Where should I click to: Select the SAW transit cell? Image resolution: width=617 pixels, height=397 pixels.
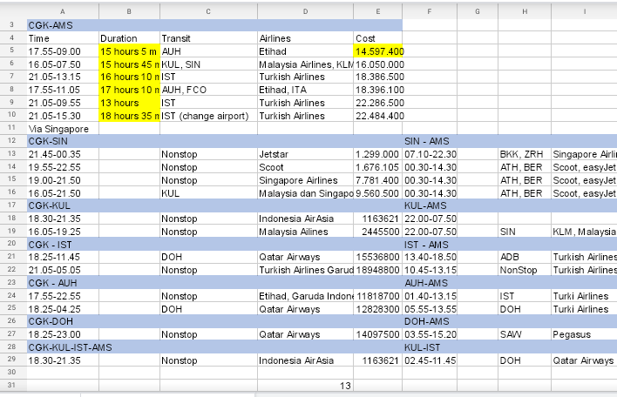pos(525,334)
